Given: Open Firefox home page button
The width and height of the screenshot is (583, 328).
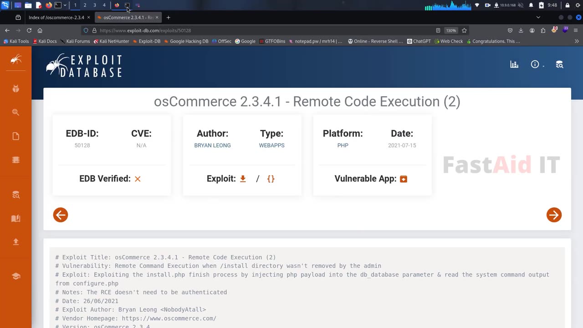Looking at the screenshot, I should [x=40, y=31].
